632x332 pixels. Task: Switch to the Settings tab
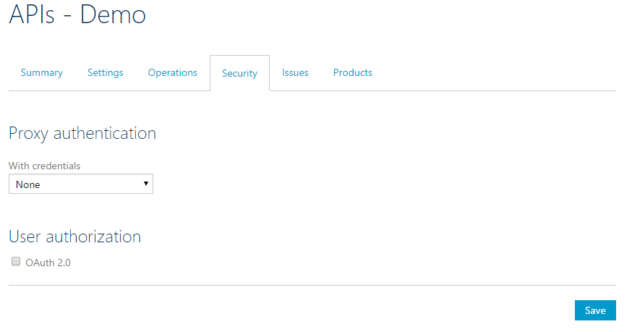pos(106,72)
